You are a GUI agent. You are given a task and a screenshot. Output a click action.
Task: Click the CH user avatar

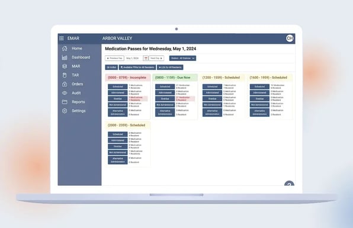pyautogui.click(x=290, y=38)
